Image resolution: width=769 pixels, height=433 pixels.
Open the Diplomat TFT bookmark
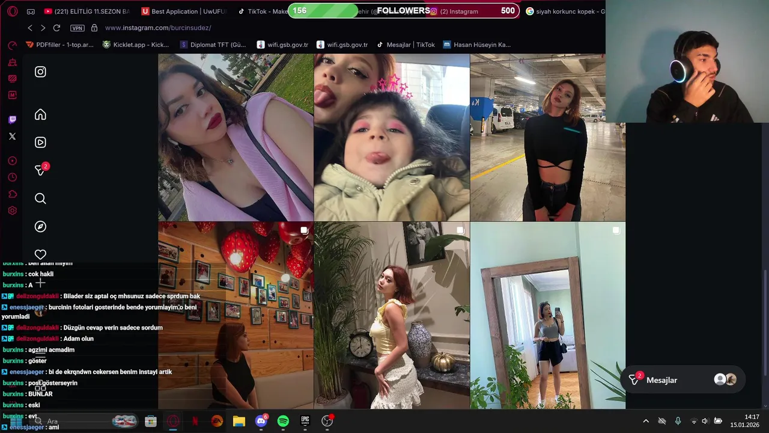[213, 45]
